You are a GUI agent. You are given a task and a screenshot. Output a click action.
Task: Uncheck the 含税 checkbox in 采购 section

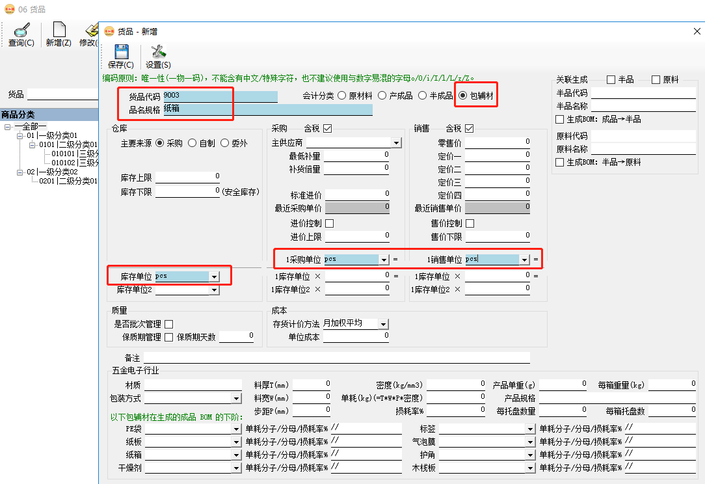coord(326,129)
